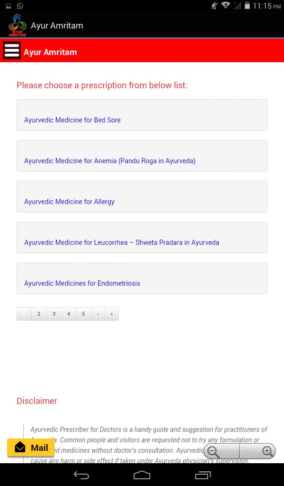Tap the cellular signal strength icon
The image size is (284, 486).
click(x=237, y=6)
